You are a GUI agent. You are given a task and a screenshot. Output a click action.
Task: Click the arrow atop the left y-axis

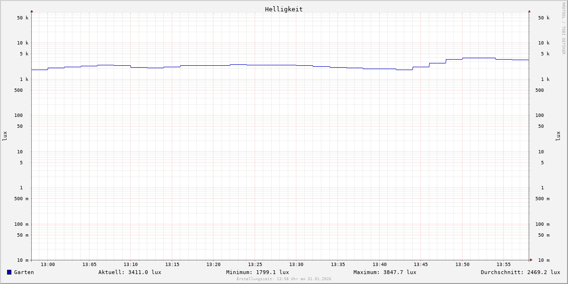click(32, 11)
